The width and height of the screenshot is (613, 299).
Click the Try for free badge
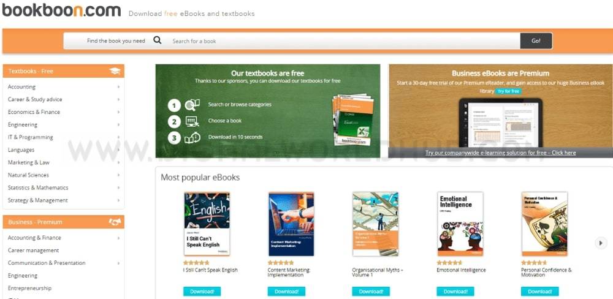(x=508, y=91)
